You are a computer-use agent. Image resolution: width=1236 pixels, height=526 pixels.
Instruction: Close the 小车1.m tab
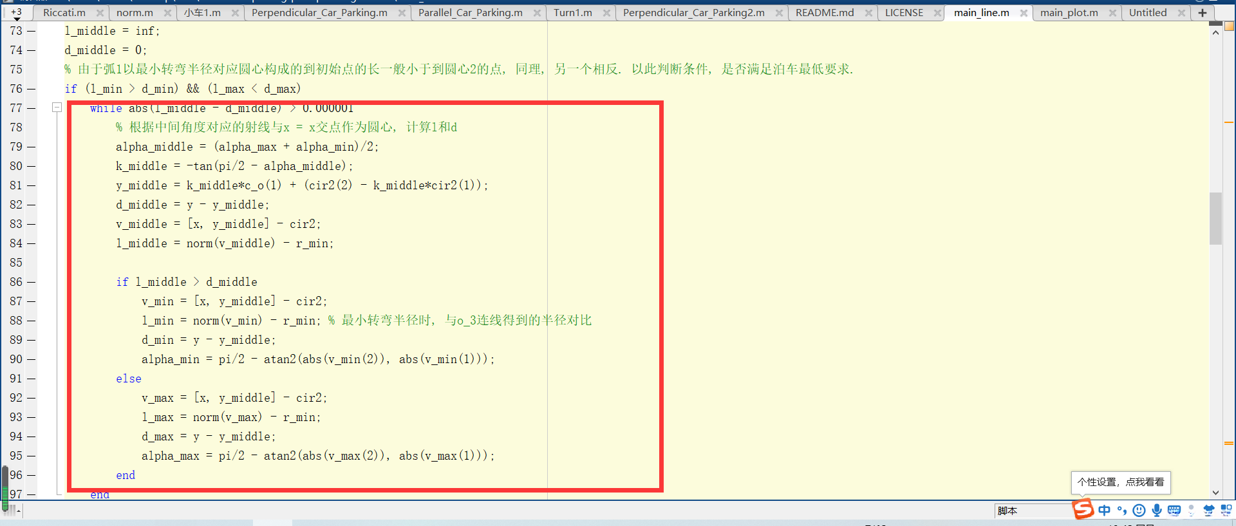click(235, 13)
